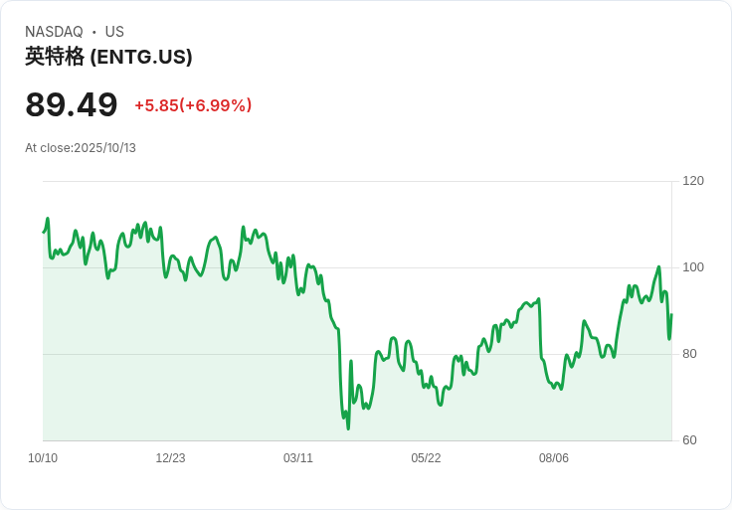Select the 03/11 date on x-axis
The image size is (732, 510).
(x=297, y=458)
